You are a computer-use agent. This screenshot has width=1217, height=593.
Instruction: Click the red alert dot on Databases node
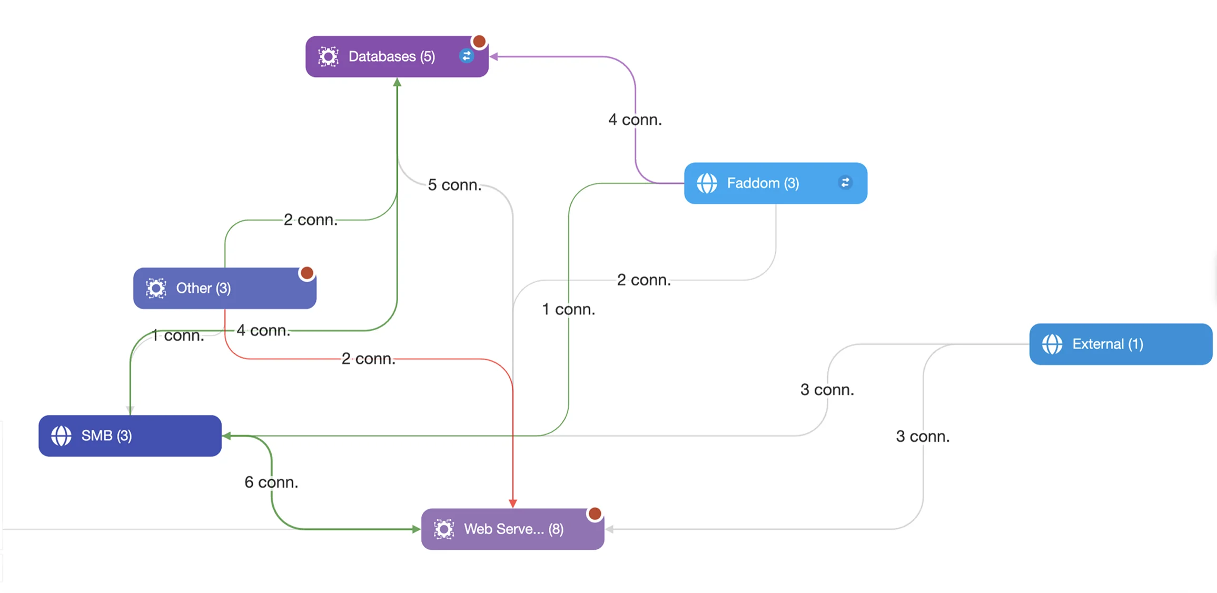479,41
